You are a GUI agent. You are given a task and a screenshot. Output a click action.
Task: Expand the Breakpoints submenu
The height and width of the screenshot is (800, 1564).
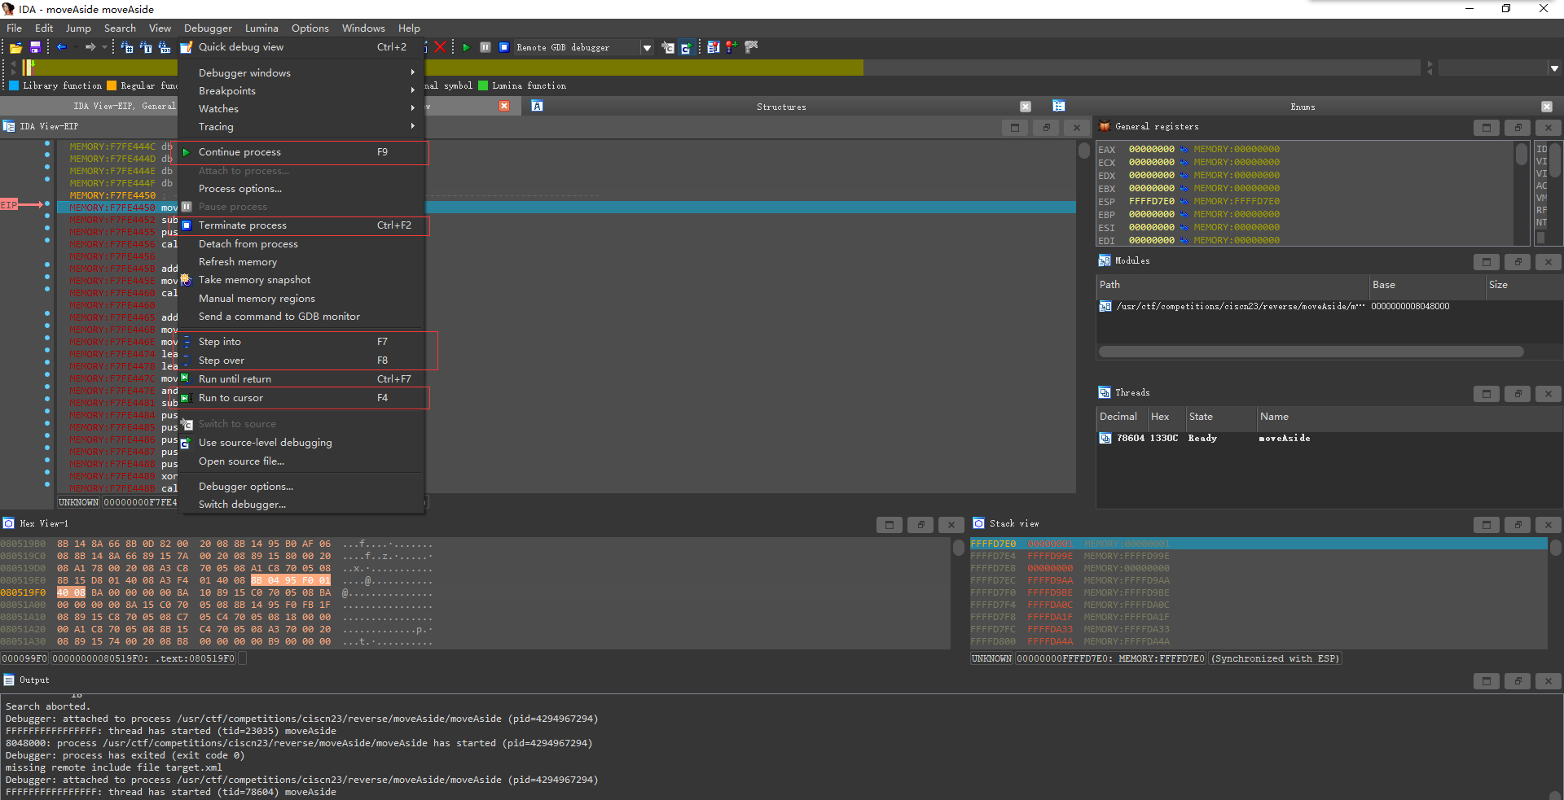301,90
